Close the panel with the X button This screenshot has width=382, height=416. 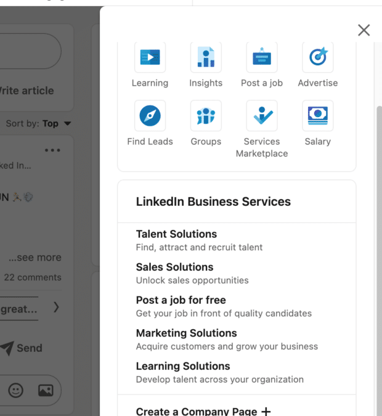point(364,30)
